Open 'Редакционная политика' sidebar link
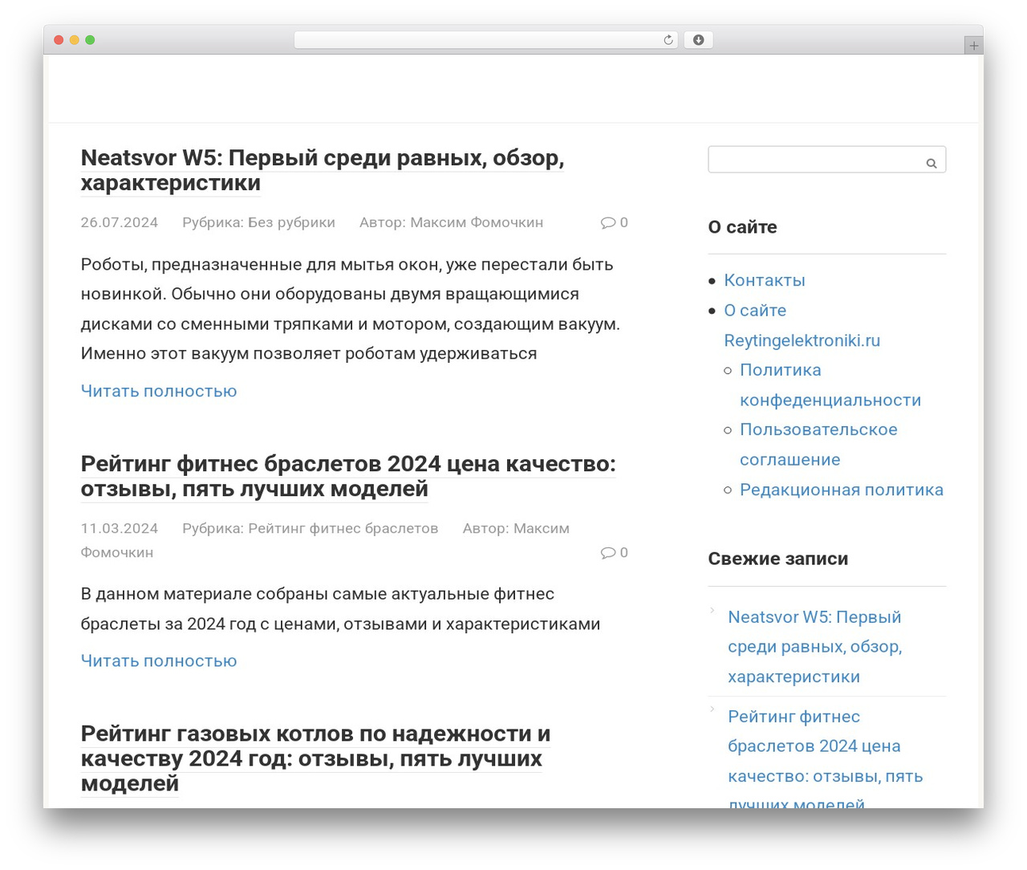1027x870 pixels. 842,490
